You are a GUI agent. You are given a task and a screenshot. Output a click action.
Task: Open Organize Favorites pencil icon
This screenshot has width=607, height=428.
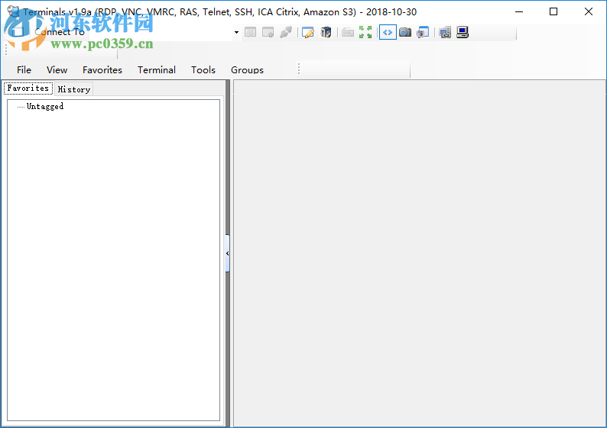point(308,33)
